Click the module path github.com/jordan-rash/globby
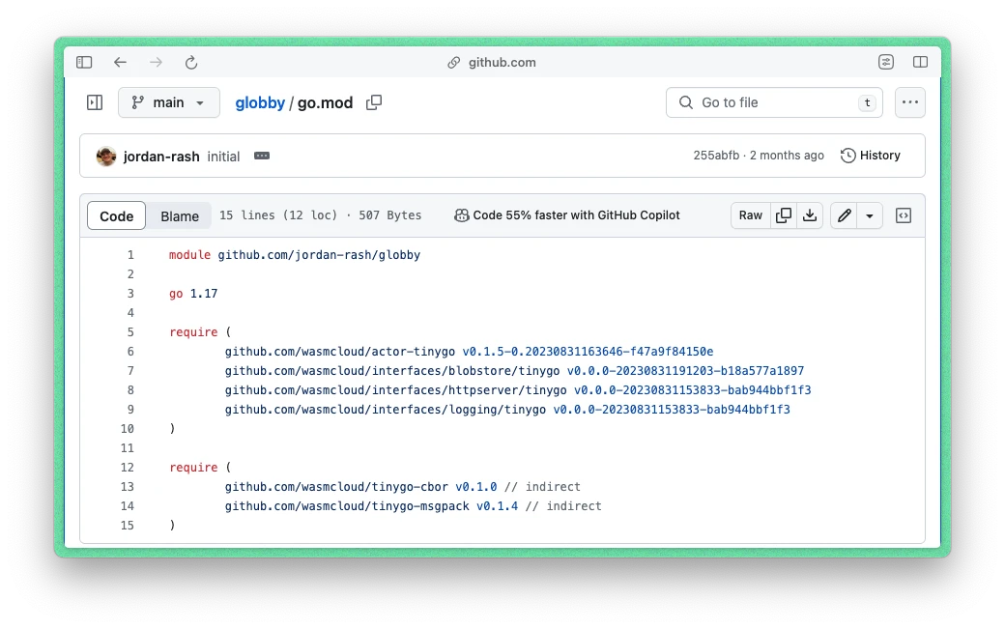 [x=319, y=255]
